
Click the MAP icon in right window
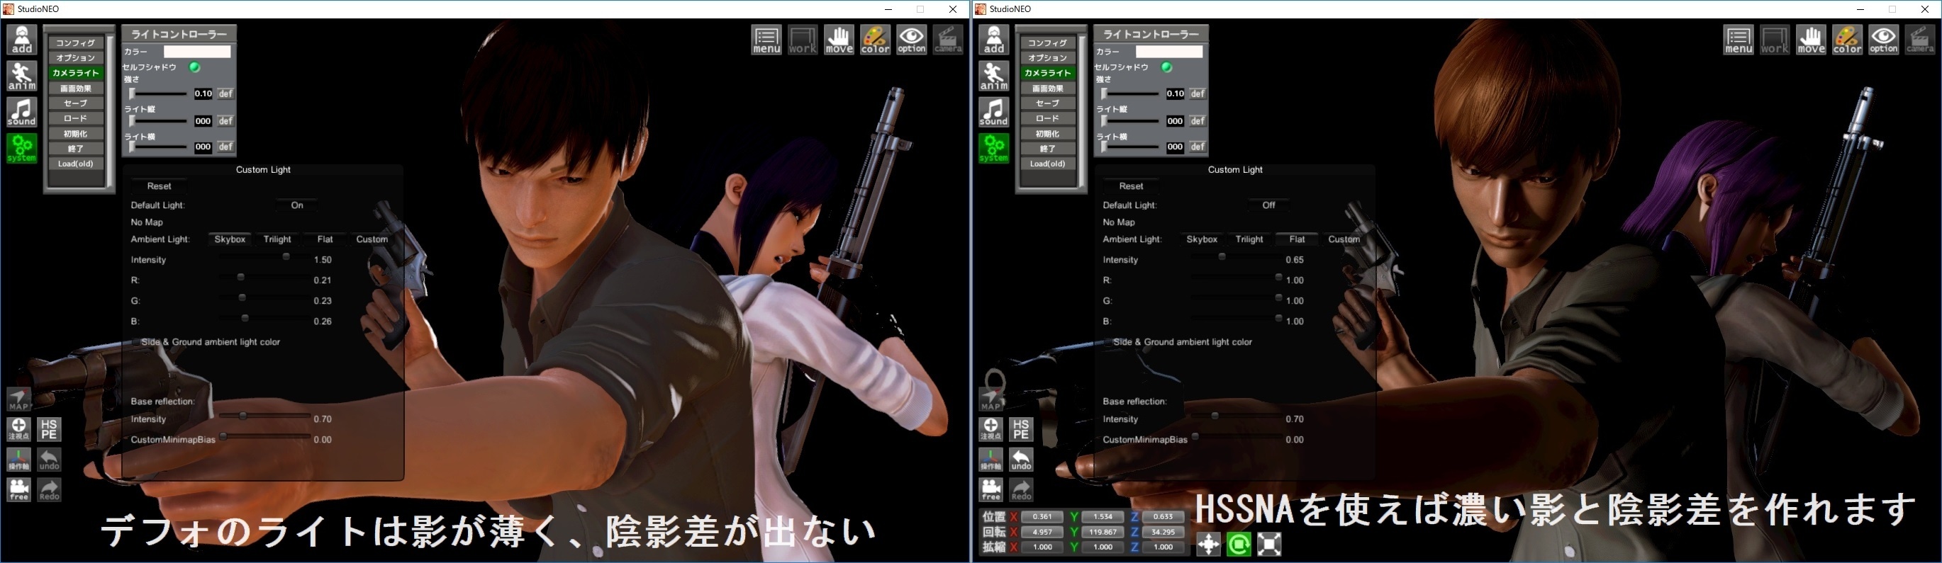pyautogui.click(x=990, y=399)
